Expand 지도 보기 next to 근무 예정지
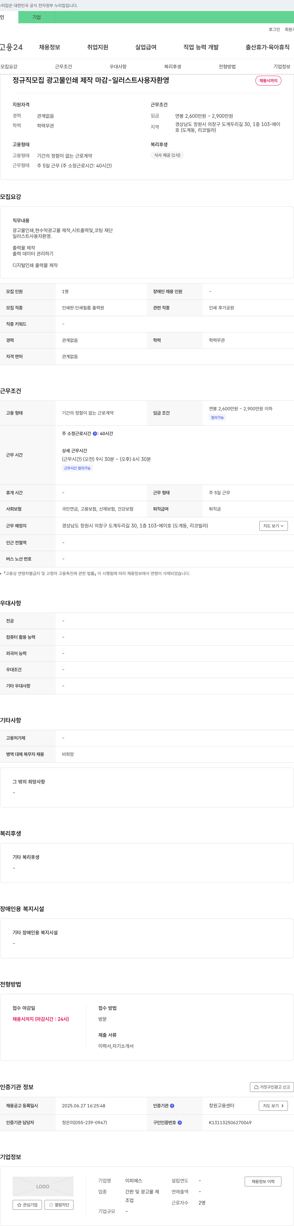This screenshot has width=294, height=1226. coord(273,526)
